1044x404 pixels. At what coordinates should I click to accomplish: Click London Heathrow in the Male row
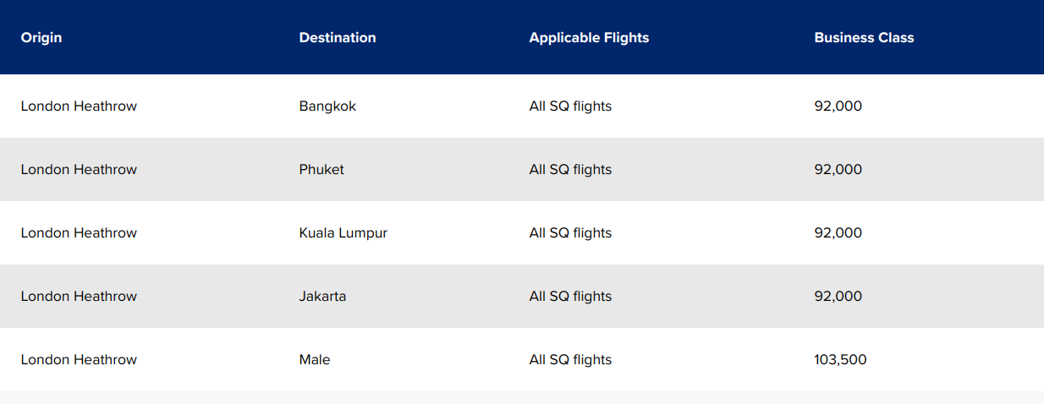coord(79,360)
